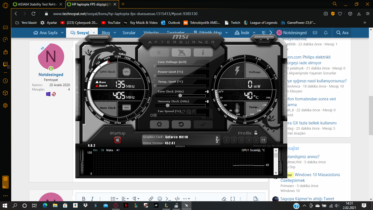Reload the page with the browser refresh icon
Viewport: 373px width, 210px height.
coord(34,14)
